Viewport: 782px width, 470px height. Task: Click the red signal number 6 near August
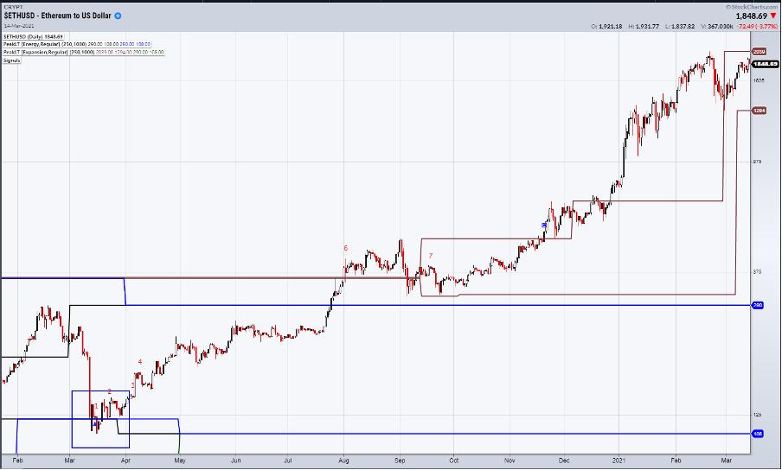[346, 248]
